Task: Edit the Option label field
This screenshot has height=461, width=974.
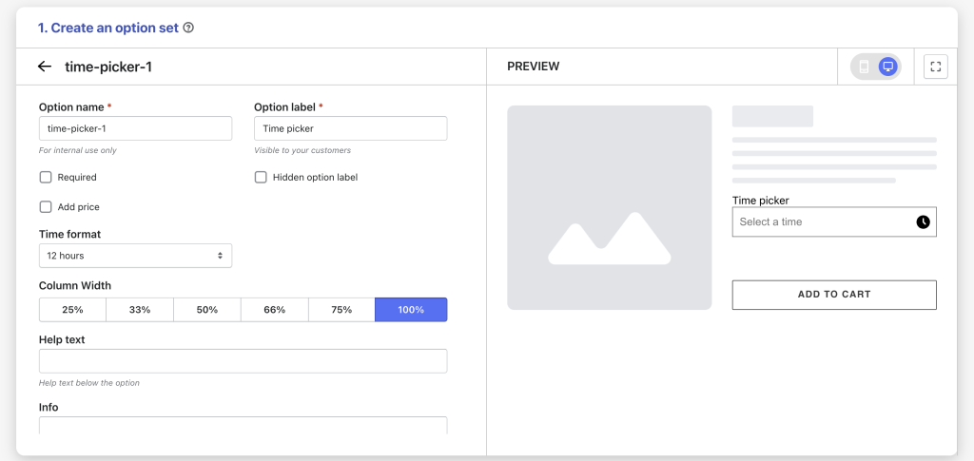Action: click(350, 128)
